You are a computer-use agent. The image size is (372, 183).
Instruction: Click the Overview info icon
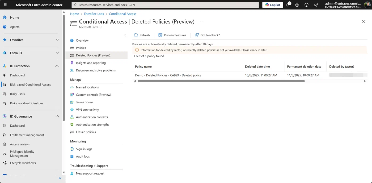pyautogui.click(x=72, y=41)
